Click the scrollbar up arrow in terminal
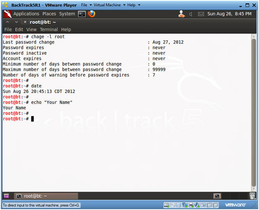259x210 pixels. [x=254, y=37]
